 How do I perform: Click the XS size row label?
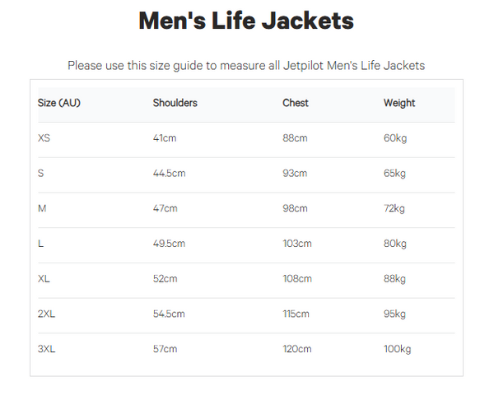[44, 138]
